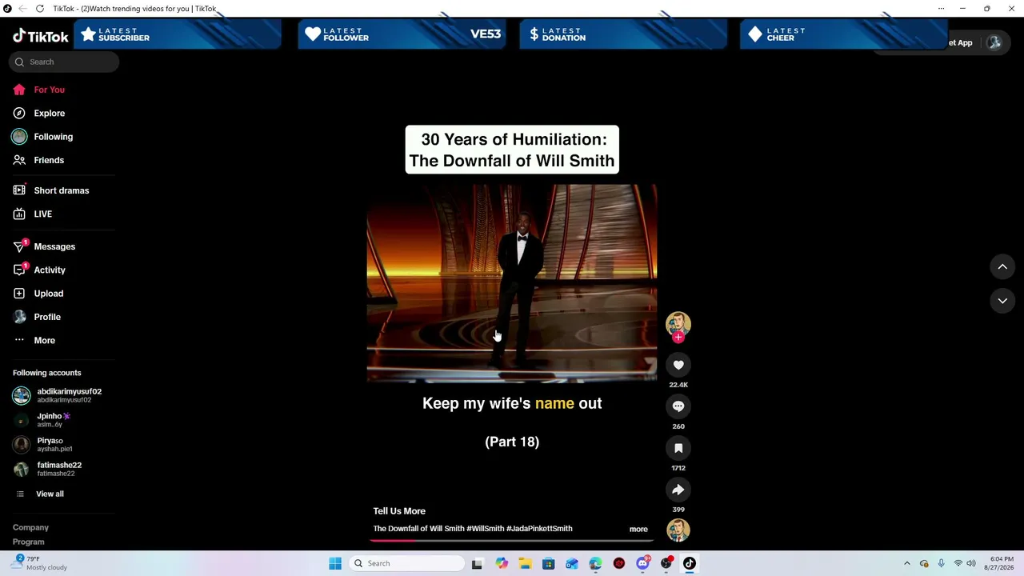
Task: Open the sound disc icon for this video
Action: (x=678, y=530)
